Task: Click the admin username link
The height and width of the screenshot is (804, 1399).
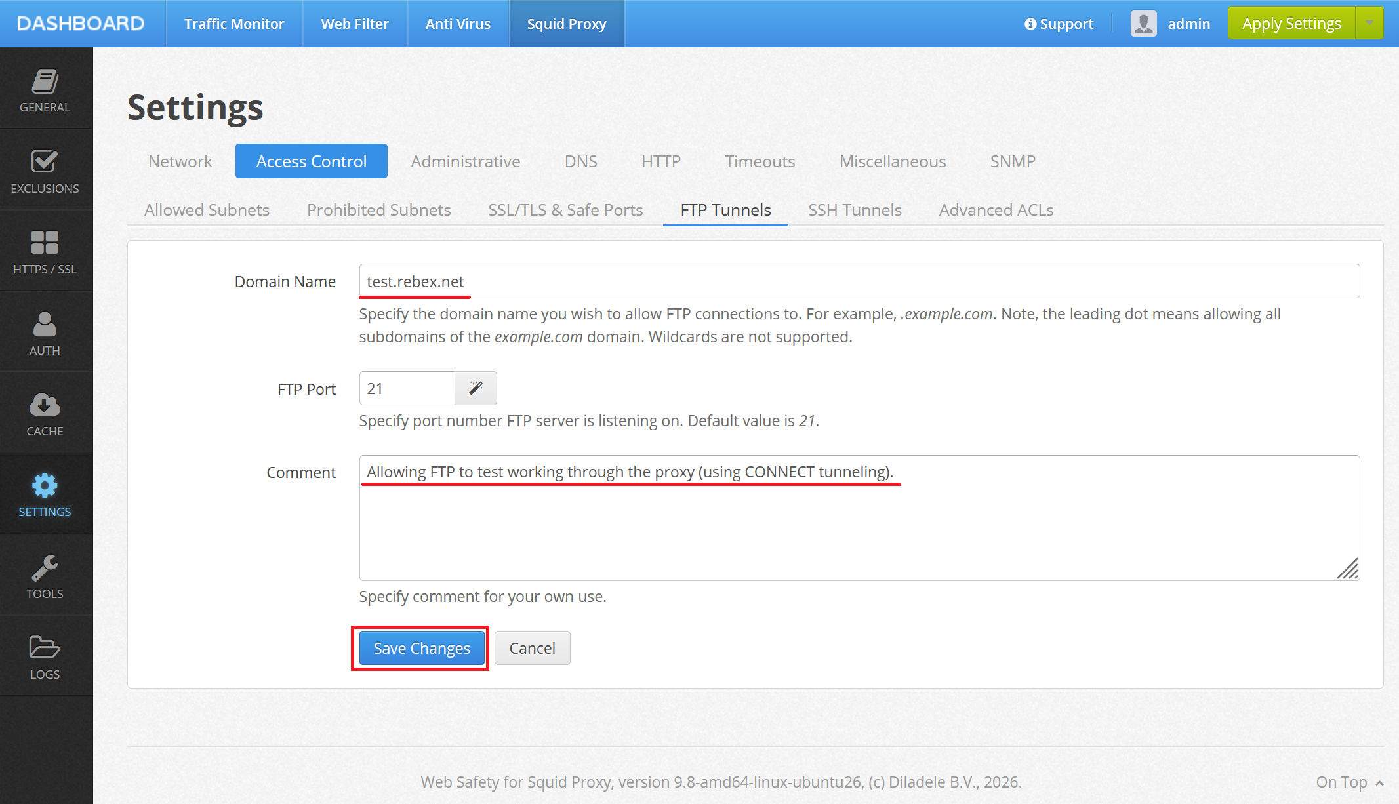Action: [x=1188, y=24]
